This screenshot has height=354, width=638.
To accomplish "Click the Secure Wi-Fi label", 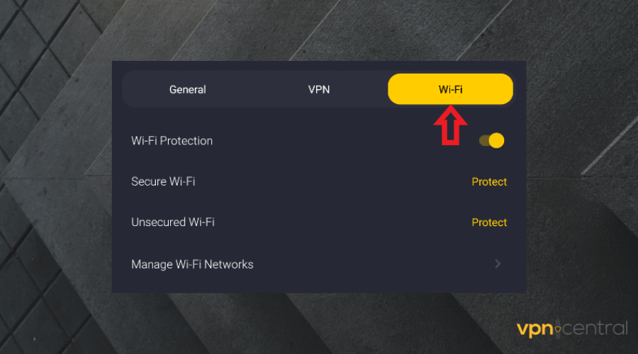I will coord(163,182).
